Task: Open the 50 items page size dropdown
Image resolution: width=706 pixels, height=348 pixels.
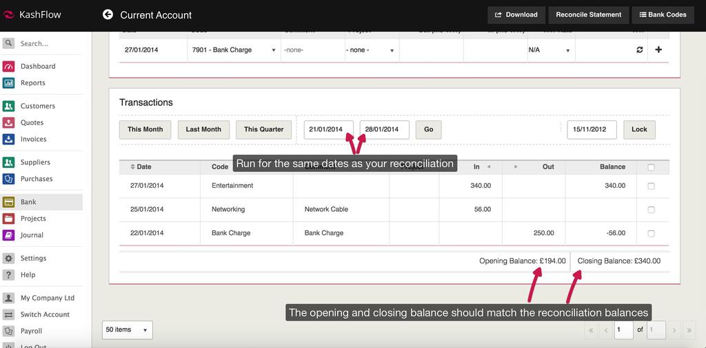Action: [x=127, y=330]
